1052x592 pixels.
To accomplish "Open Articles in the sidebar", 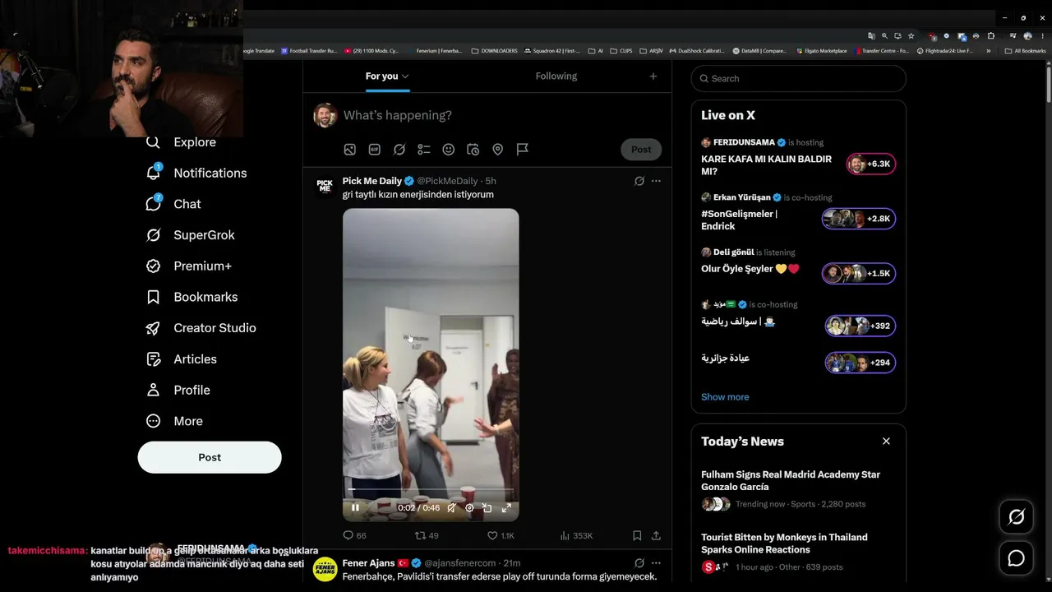I will 181,359.
